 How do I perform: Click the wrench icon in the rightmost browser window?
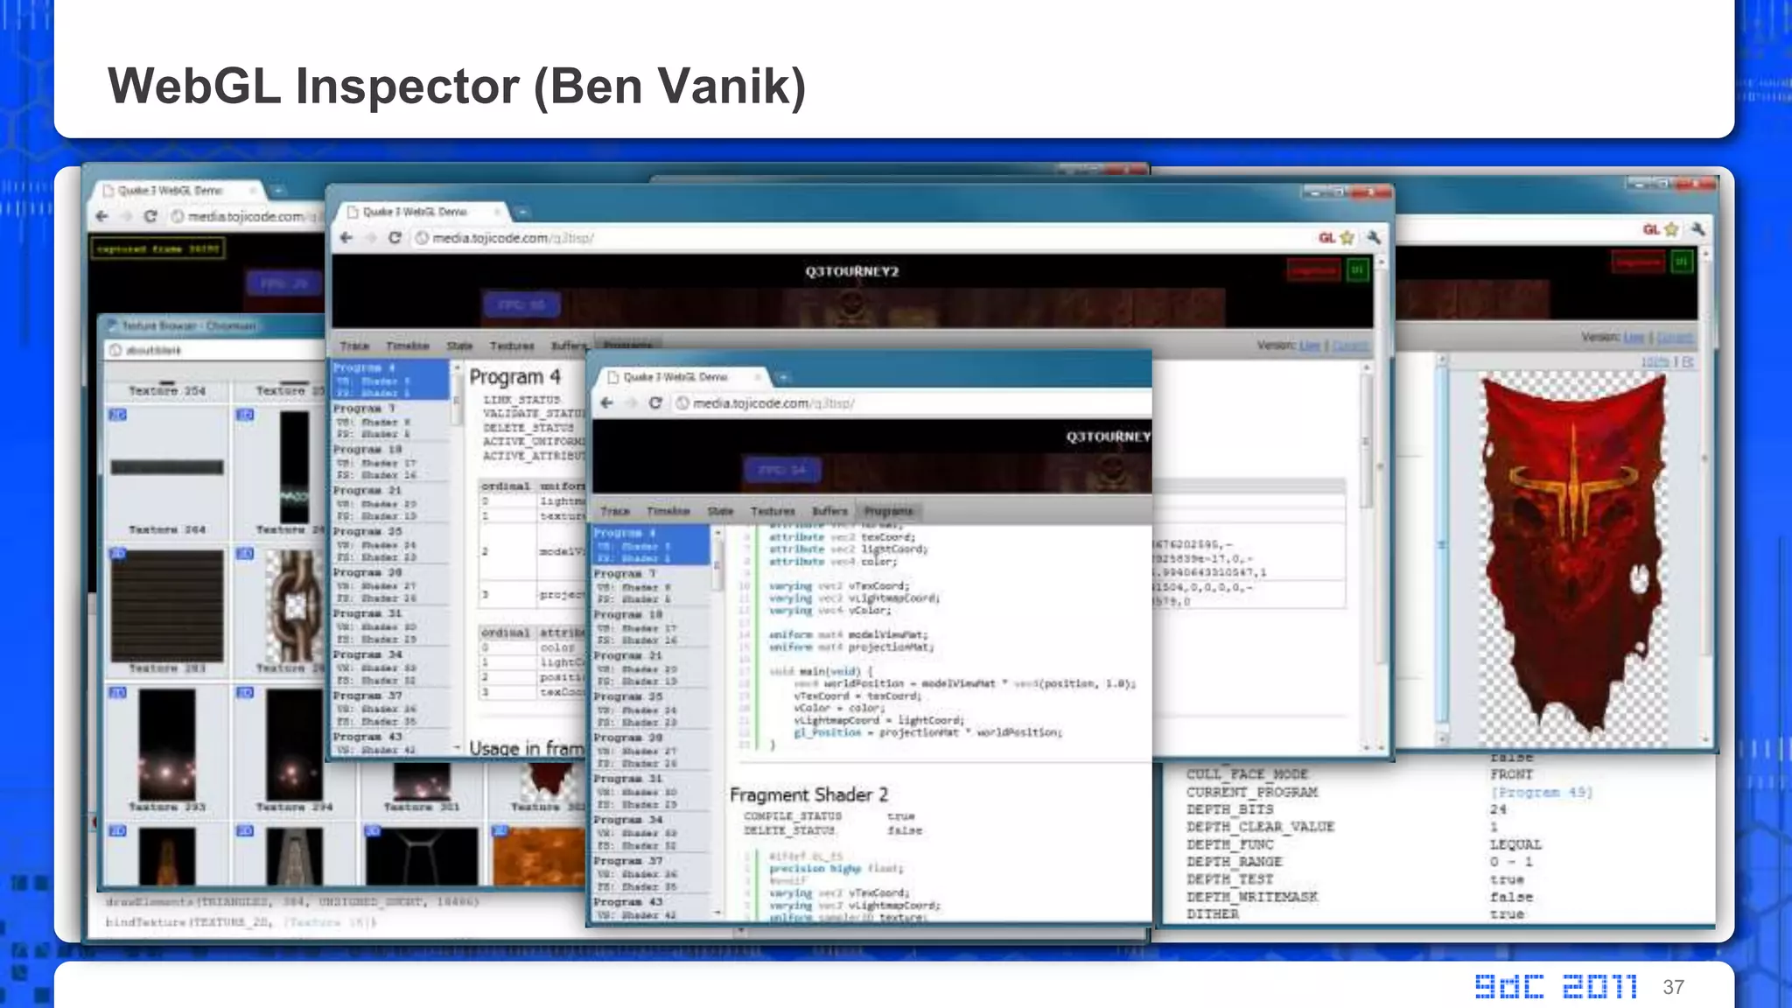click(1697, 229)
